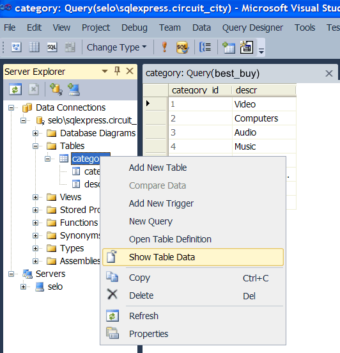Click the Add New Derived Table icon
Viewport: 340px width, 353px height.
(247, 47)
